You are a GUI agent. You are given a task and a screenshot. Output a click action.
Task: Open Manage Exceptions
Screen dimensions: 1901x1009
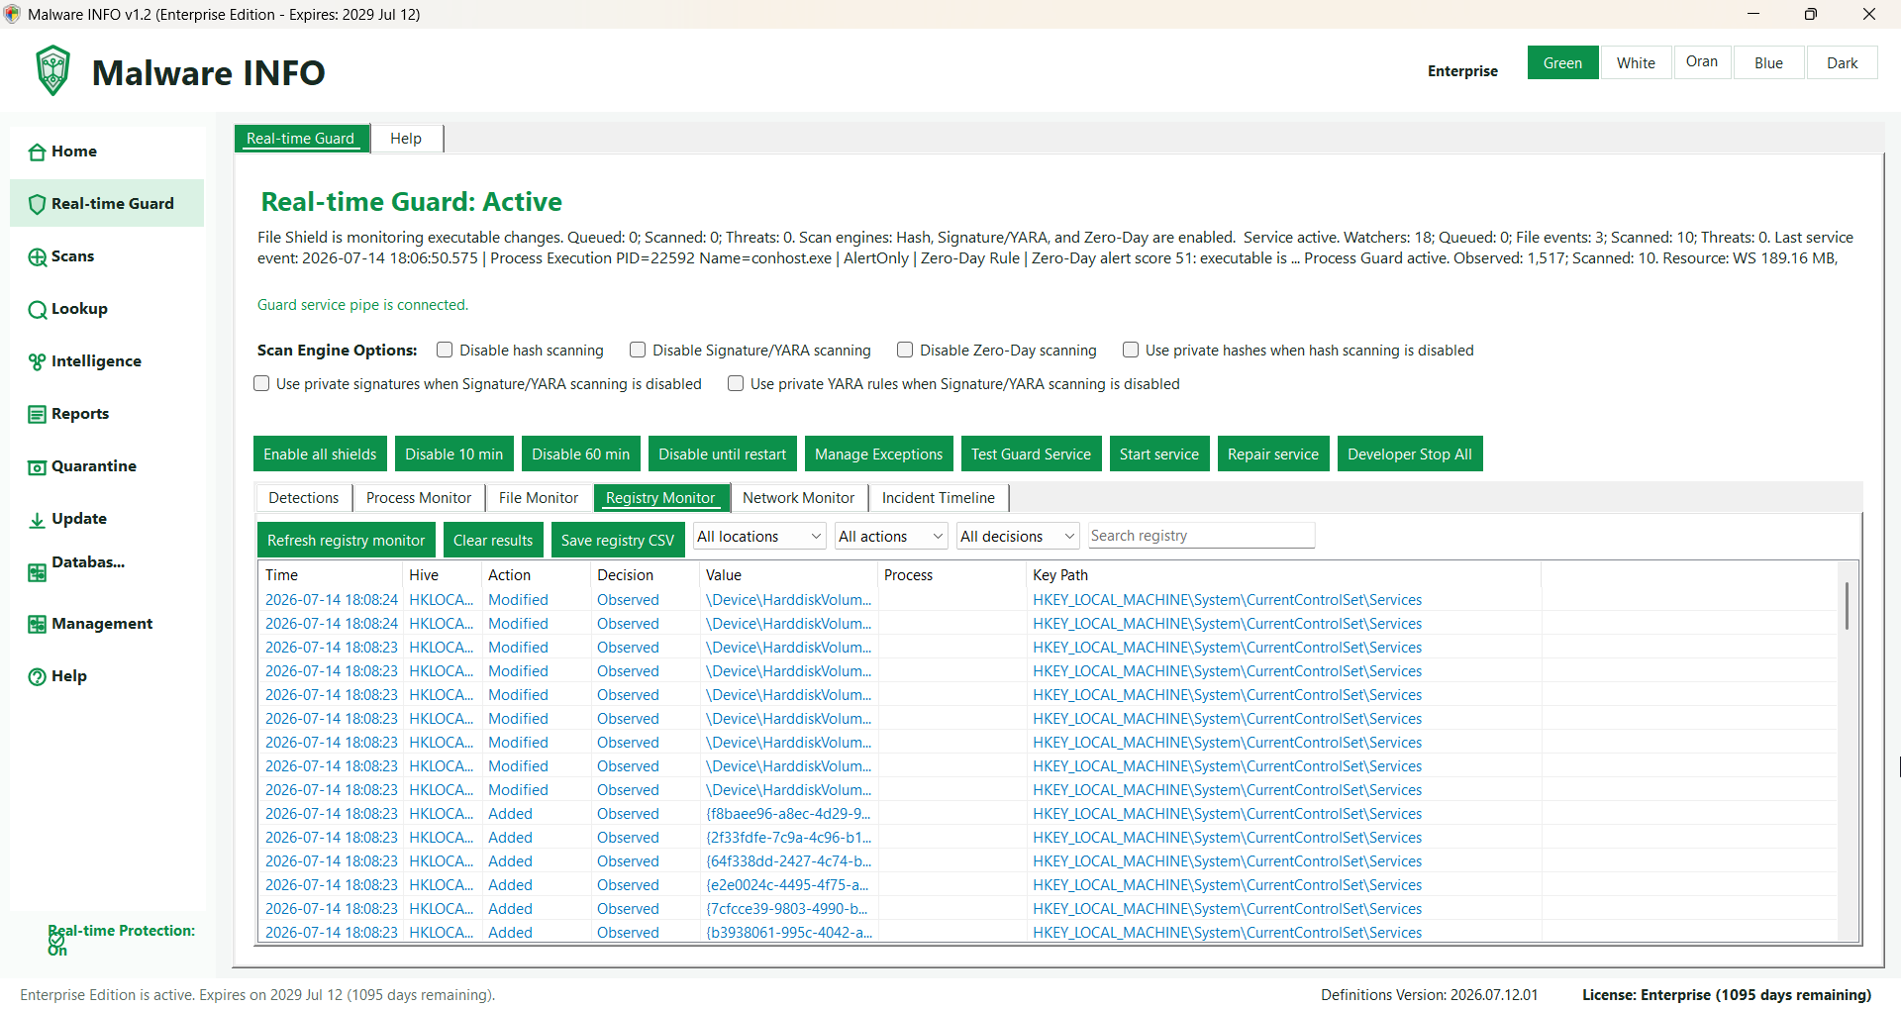point(879,454)
